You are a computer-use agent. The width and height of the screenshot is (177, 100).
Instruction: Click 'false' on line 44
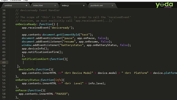tap(124, 45)
